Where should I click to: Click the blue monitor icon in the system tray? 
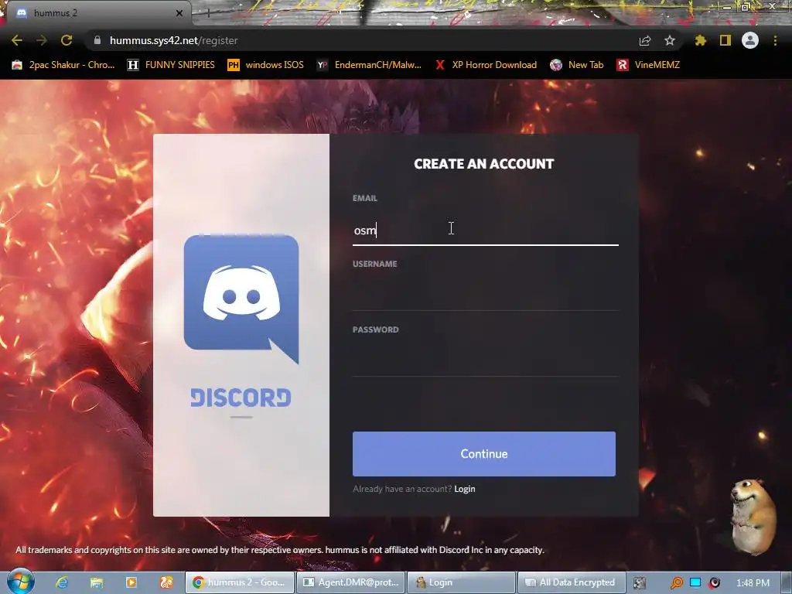pos(695,582)
